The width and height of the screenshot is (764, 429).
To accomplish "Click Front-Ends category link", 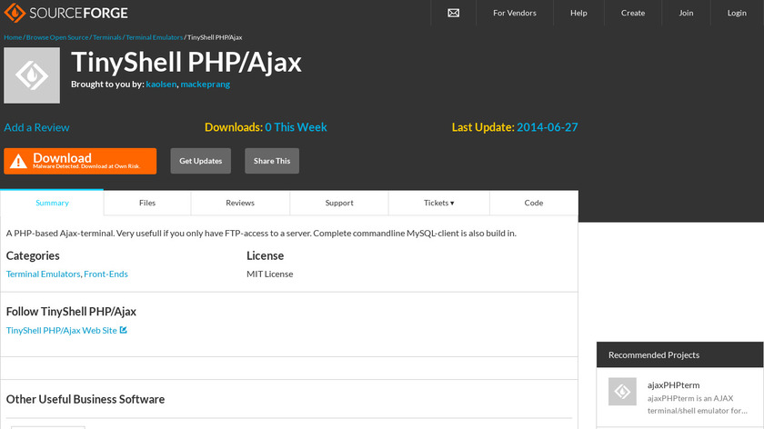I will click(106, 274).
